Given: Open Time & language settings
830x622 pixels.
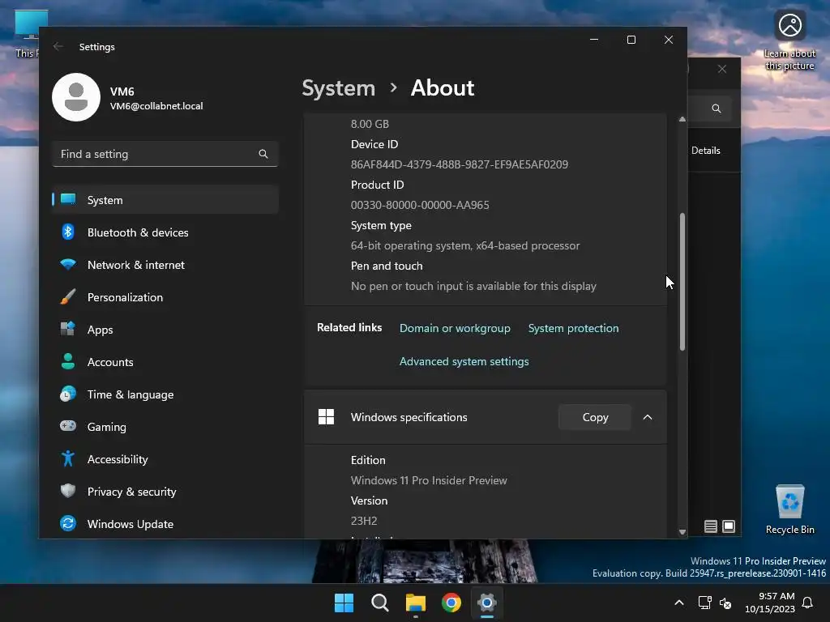Looking at the screenshot, I should (165, 394).
